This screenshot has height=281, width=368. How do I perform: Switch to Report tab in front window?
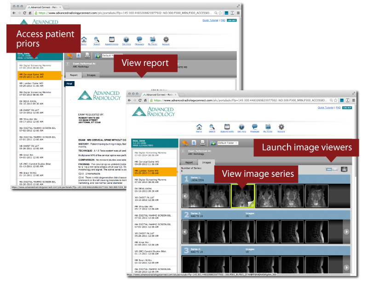pyautogui.click(x=189, y=162)
